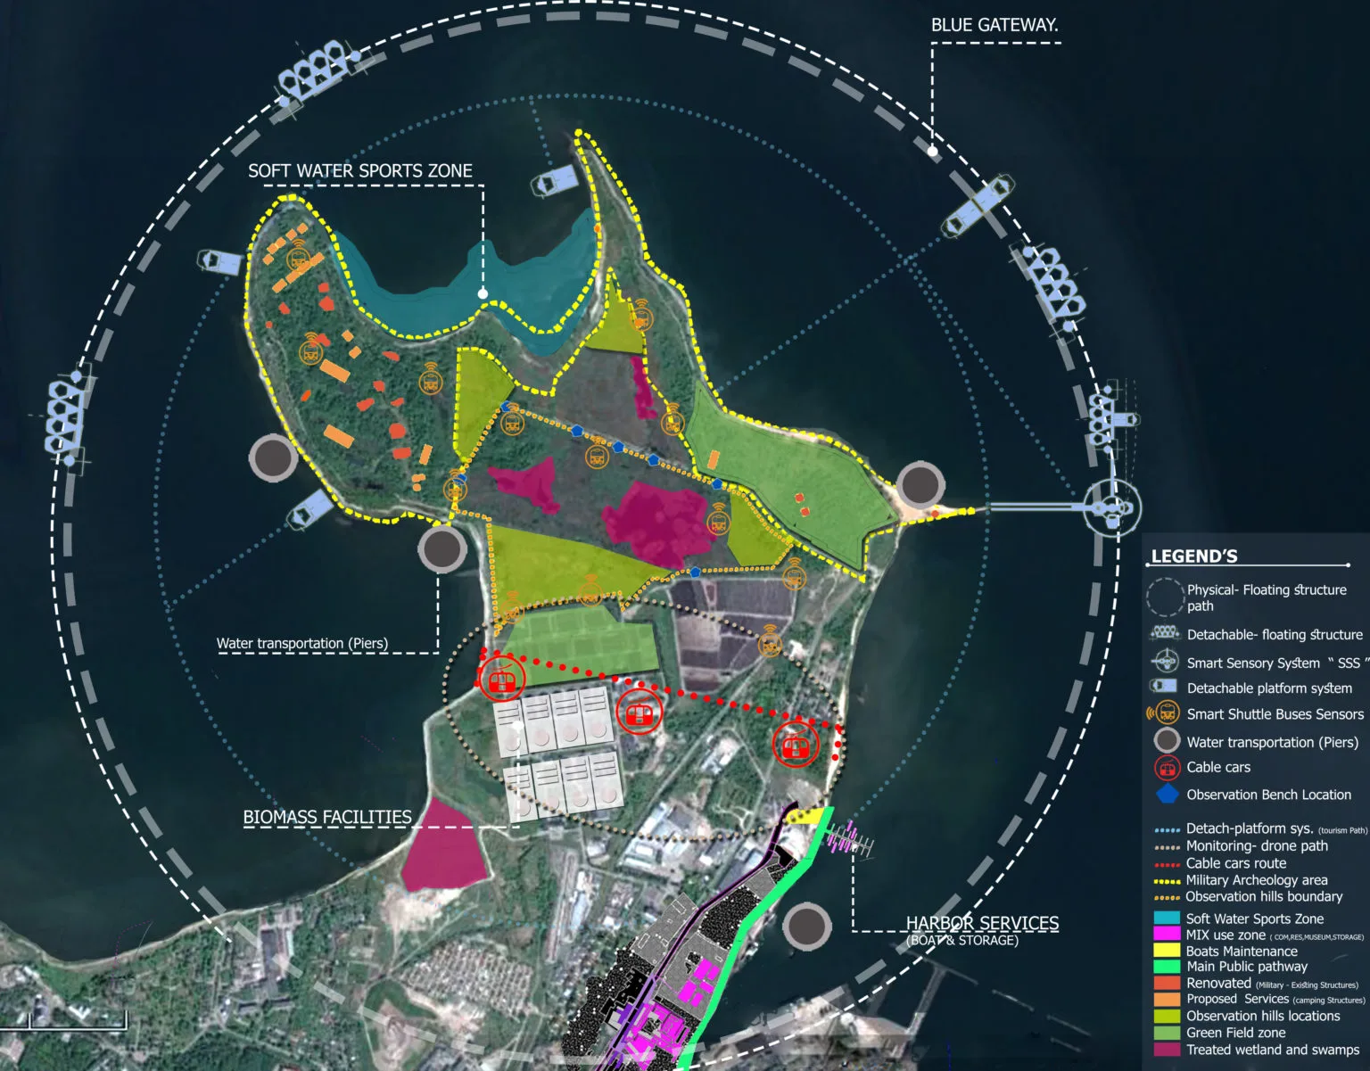Click the Observation Bench Location pentagon in legend
This screenshot has height=1071, width=1370.
(x=1167, y=795)
